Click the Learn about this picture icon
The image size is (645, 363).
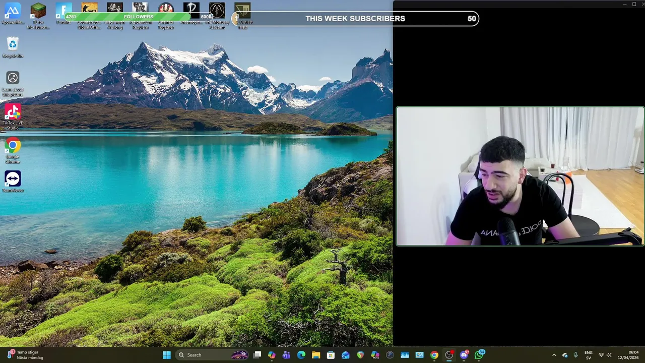pyautogui.click(x=13, y=84)
